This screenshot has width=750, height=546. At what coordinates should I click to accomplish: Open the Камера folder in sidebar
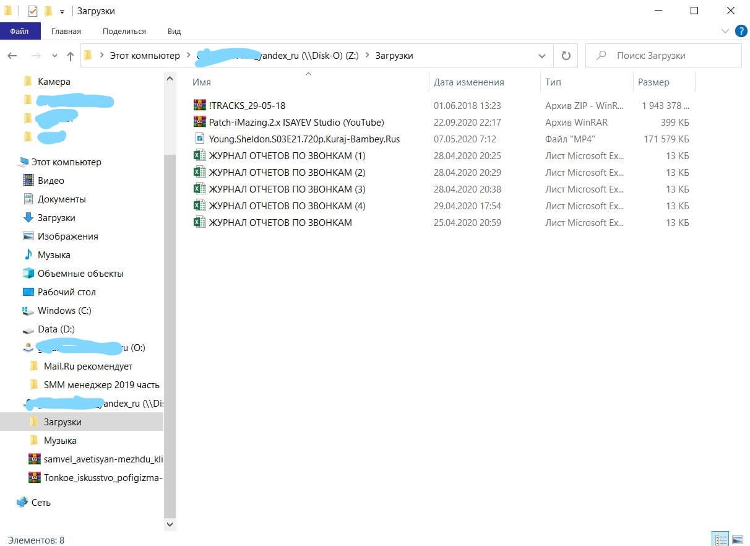point(54,81)
